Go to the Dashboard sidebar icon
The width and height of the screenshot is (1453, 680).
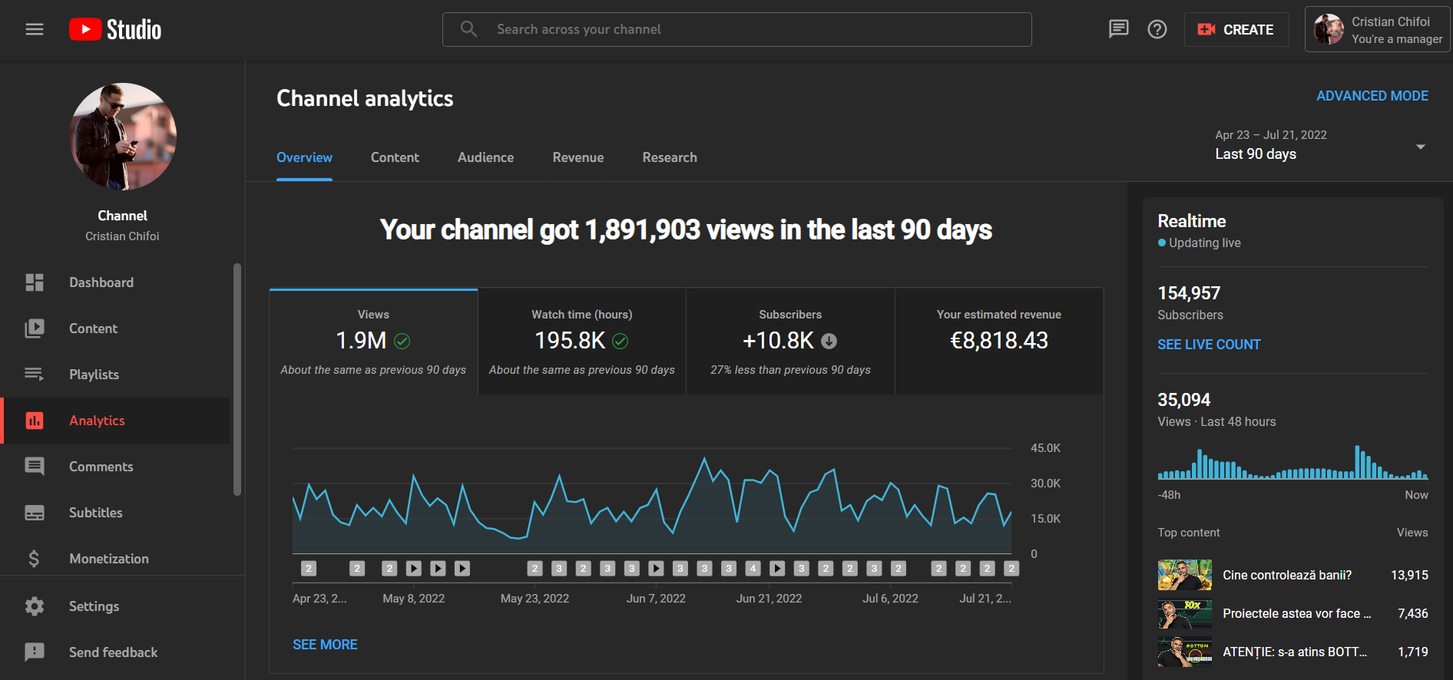pos(35,282)
